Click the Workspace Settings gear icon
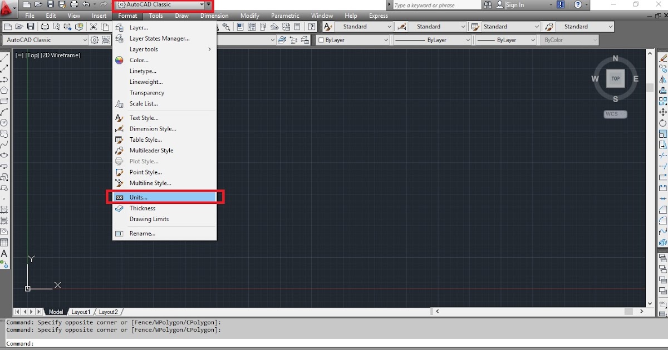 [x=94, y=39]
